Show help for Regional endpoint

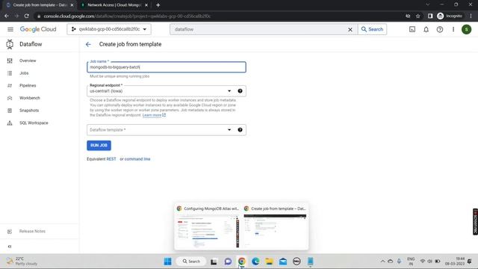240,91
